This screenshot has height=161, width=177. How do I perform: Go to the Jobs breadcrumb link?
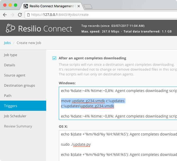pos(7,43)
